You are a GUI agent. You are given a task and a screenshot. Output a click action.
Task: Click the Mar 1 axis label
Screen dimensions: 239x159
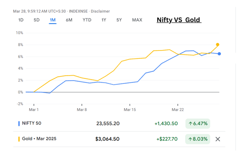click(34, 110)
